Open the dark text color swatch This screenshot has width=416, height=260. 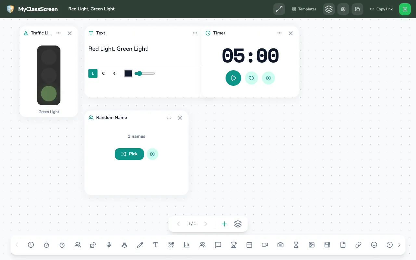128,73
